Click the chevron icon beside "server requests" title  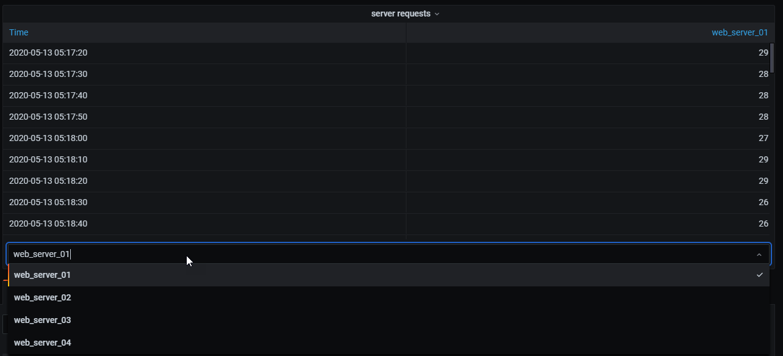click(x=438, y=13)
